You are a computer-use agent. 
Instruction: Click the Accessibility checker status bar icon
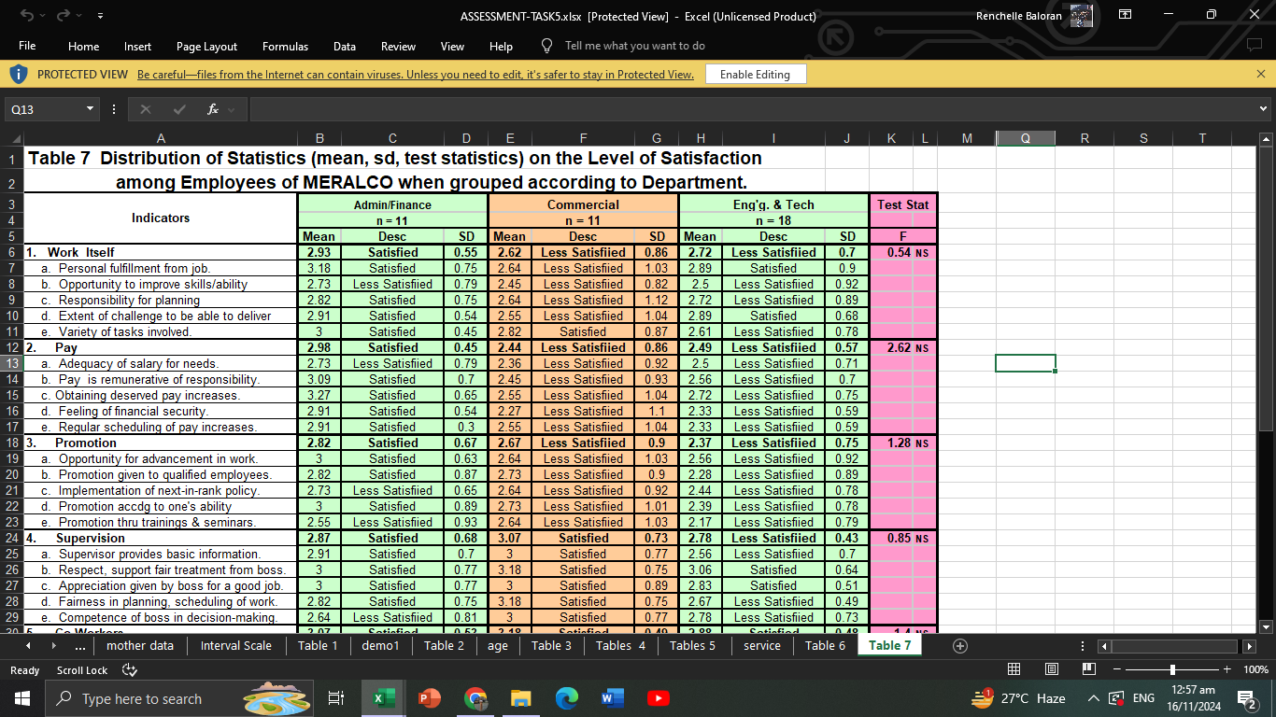130,670
